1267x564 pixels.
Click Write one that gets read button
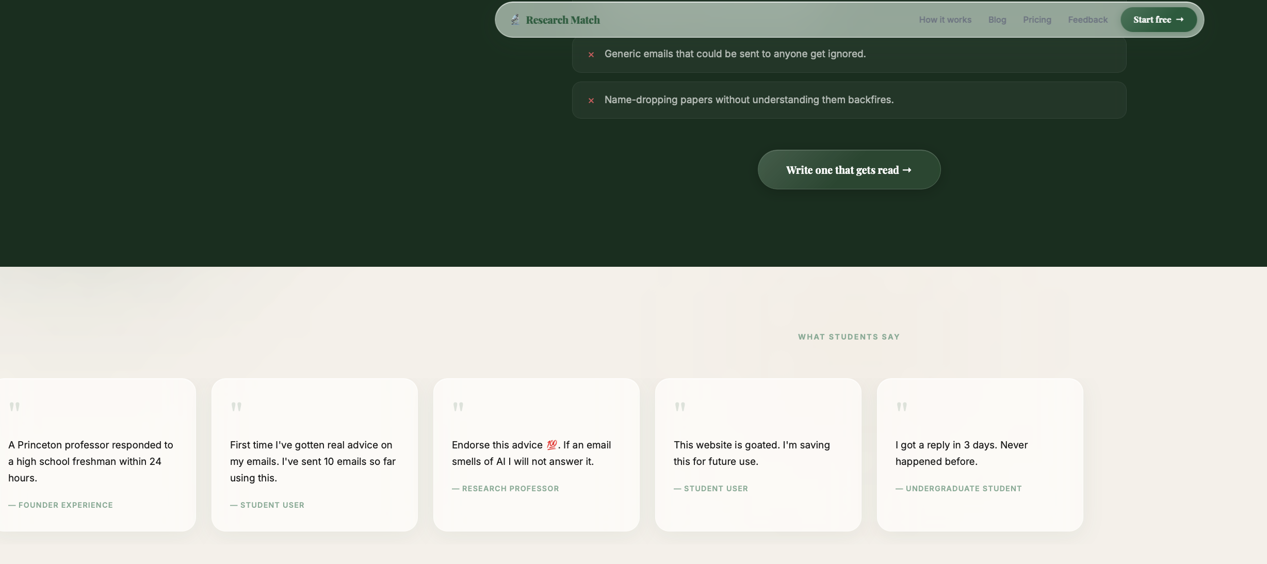click(x=849, y=170)
